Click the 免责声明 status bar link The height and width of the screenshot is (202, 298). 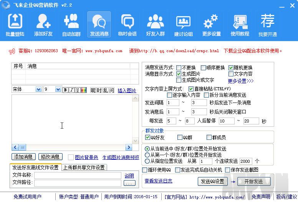click(261, 197)
